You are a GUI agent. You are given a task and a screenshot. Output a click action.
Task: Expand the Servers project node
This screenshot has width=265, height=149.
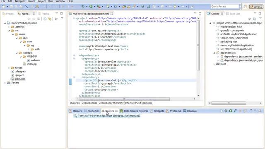pyautogui.click(x=5, y=83)
